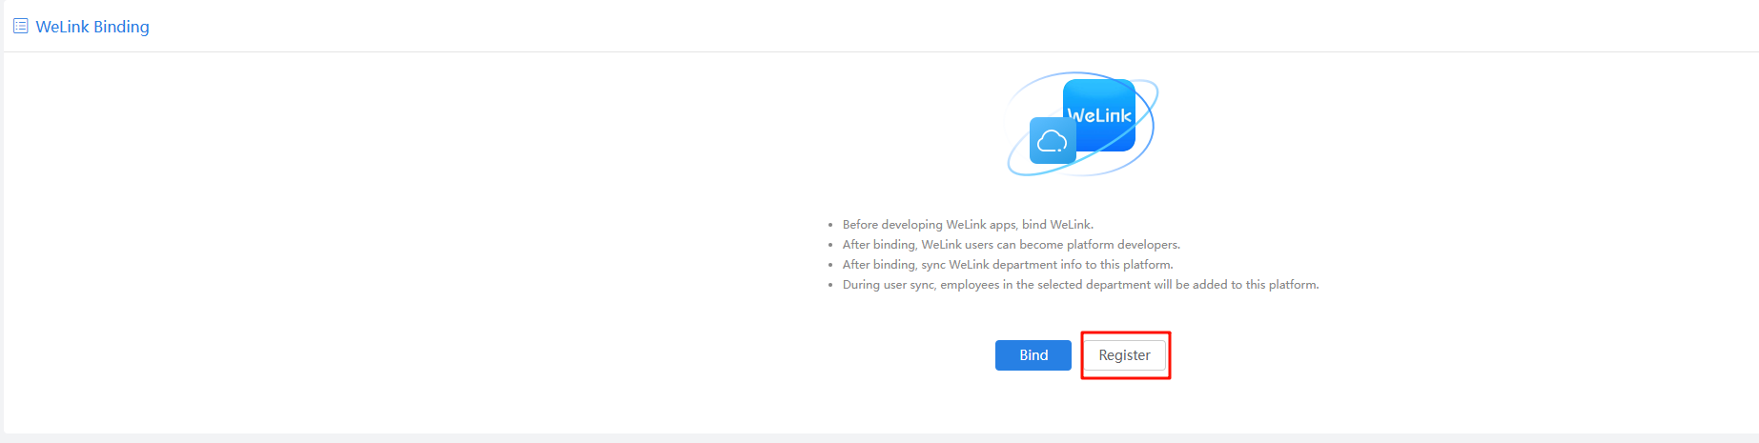Click the WeLink logo illustration
Screen dimensions: 1759x443
1082,124
